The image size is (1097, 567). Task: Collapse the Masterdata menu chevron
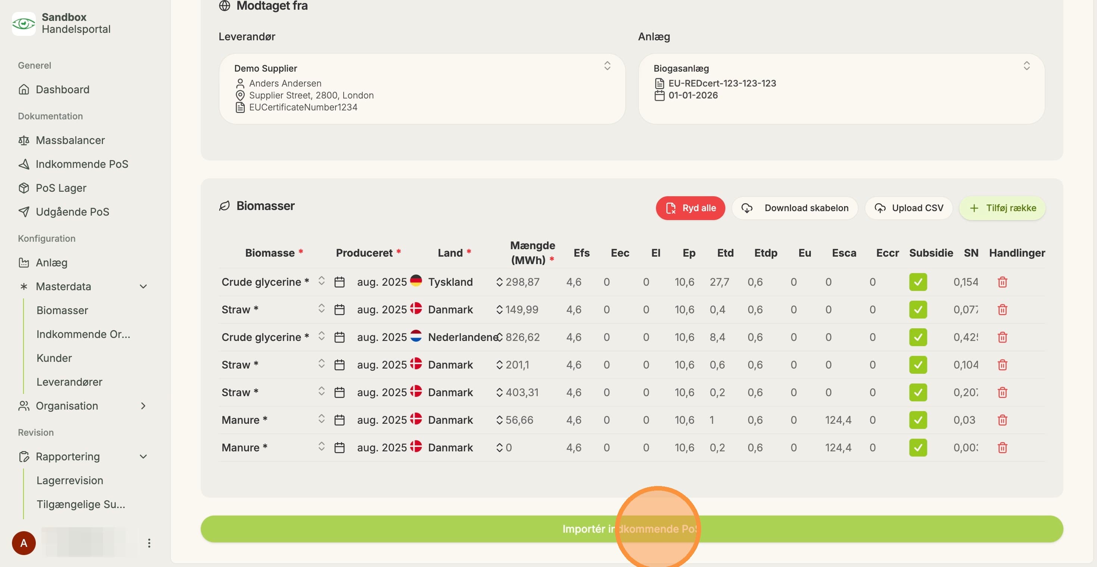pos(144,286)
